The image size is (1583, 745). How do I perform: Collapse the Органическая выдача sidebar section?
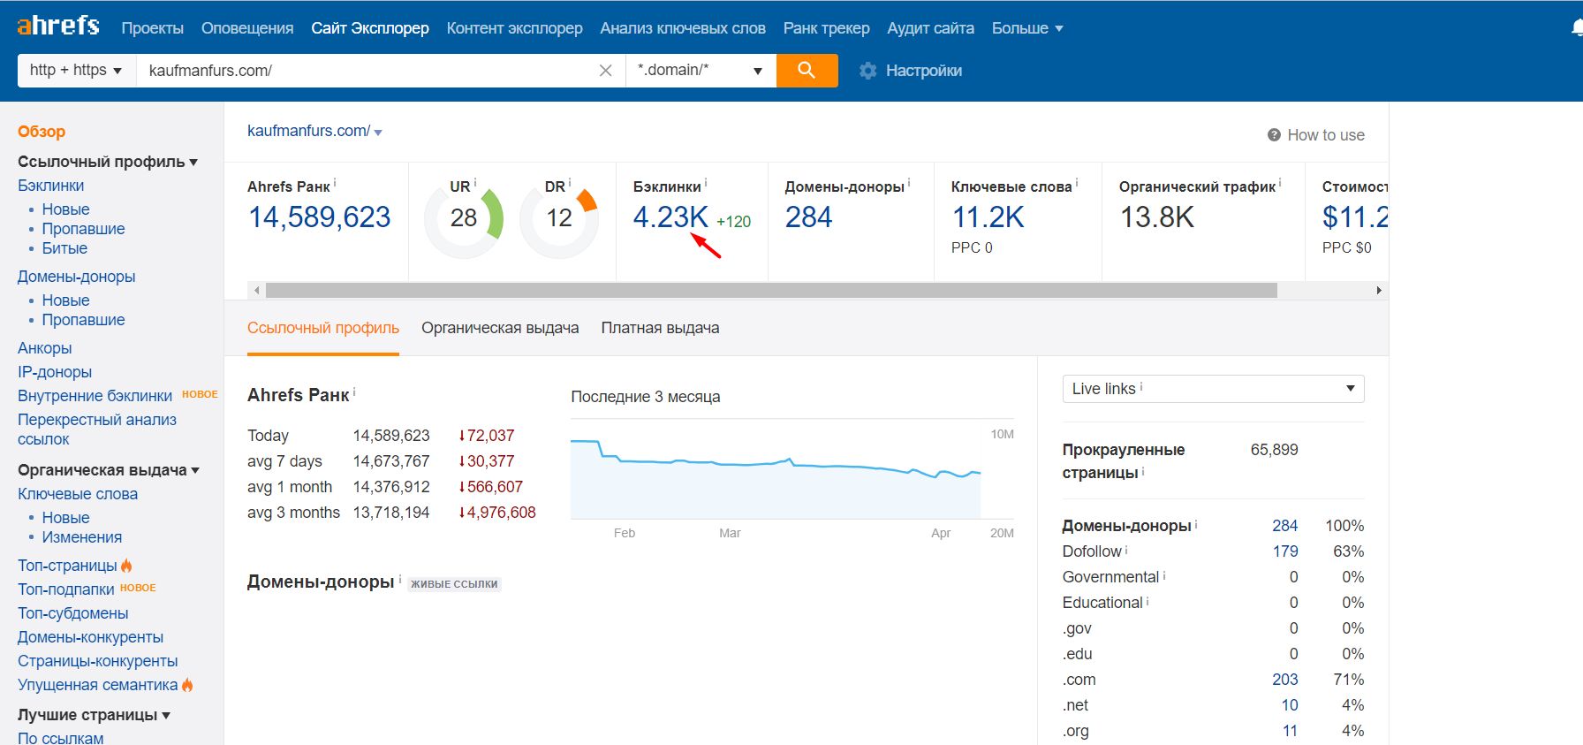click(109, 470)
